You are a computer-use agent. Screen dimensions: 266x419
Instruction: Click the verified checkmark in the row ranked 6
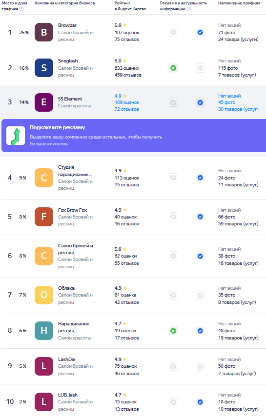click(200, 256)
